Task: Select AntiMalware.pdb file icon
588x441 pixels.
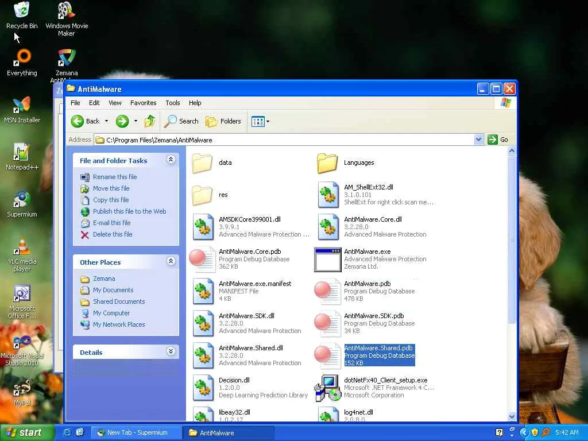Action: [x=328, y=291]
